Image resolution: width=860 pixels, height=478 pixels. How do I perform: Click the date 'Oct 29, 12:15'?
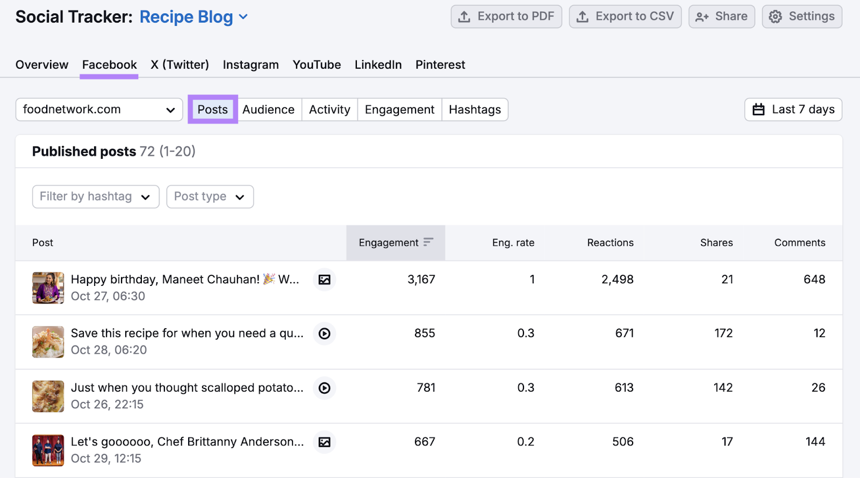[106, 459]
